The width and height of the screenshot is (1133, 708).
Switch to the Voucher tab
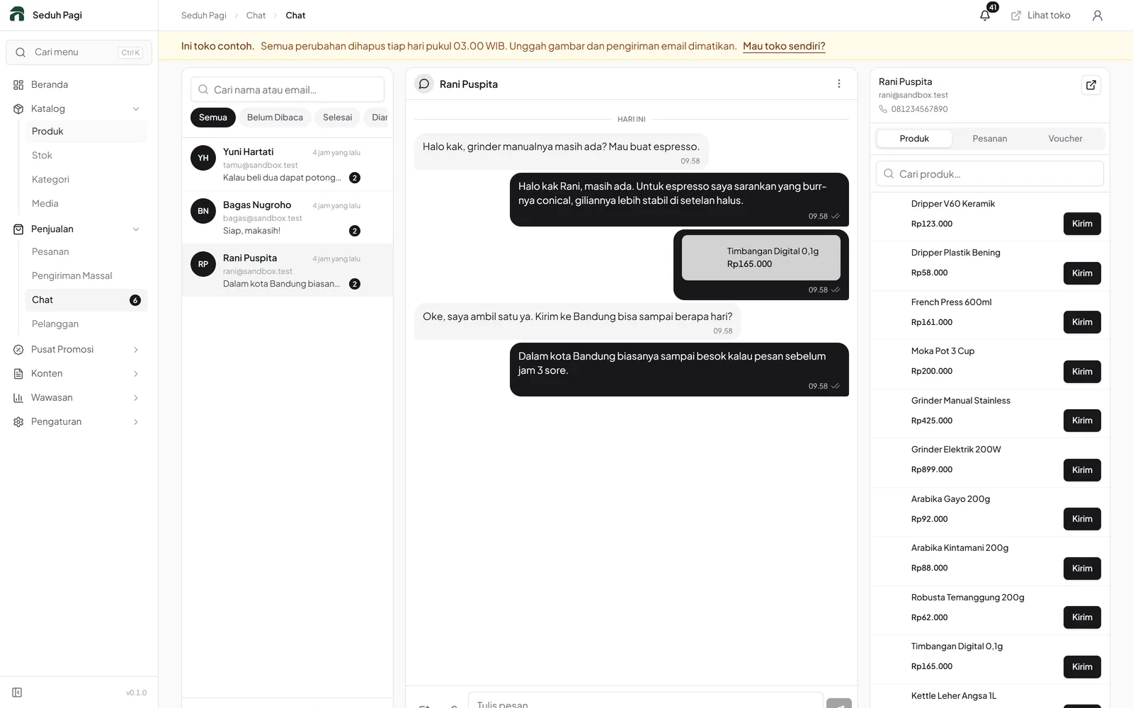point(1065,139)
